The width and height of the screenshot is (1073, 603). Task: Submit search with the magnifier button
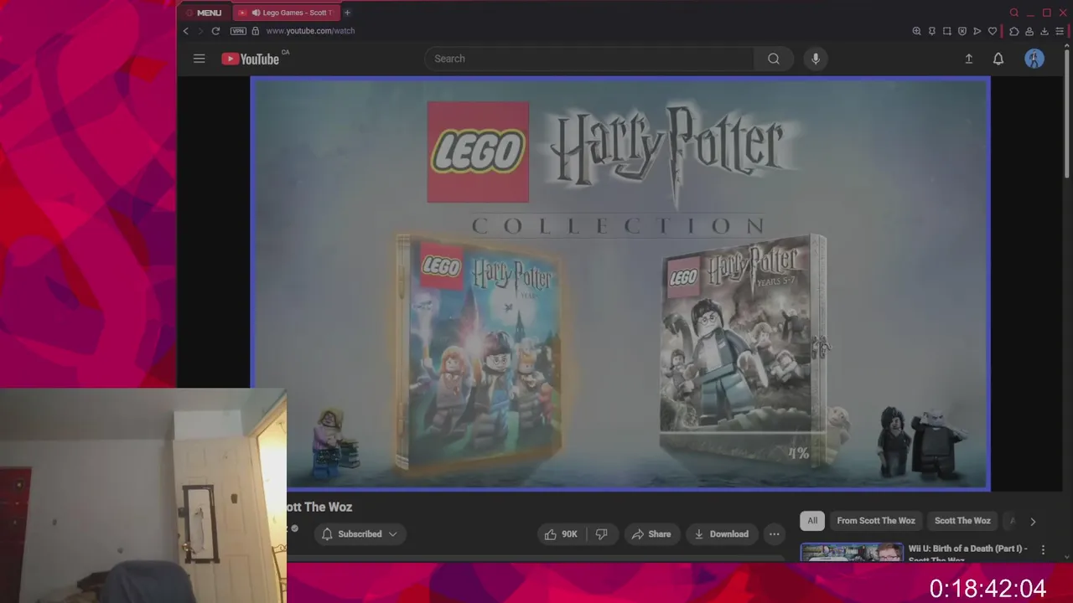774,59
